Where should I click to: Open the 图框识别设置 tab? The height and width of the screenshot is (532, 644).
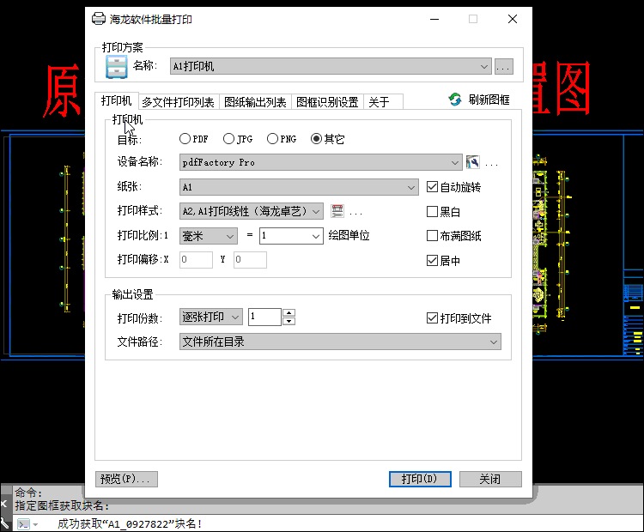(327, 102)
